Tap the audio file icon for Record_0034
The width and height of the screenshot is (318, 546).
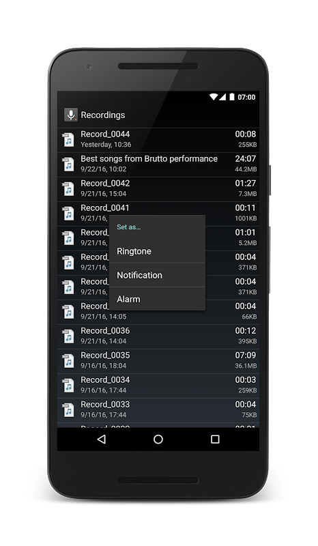point(68,386)
